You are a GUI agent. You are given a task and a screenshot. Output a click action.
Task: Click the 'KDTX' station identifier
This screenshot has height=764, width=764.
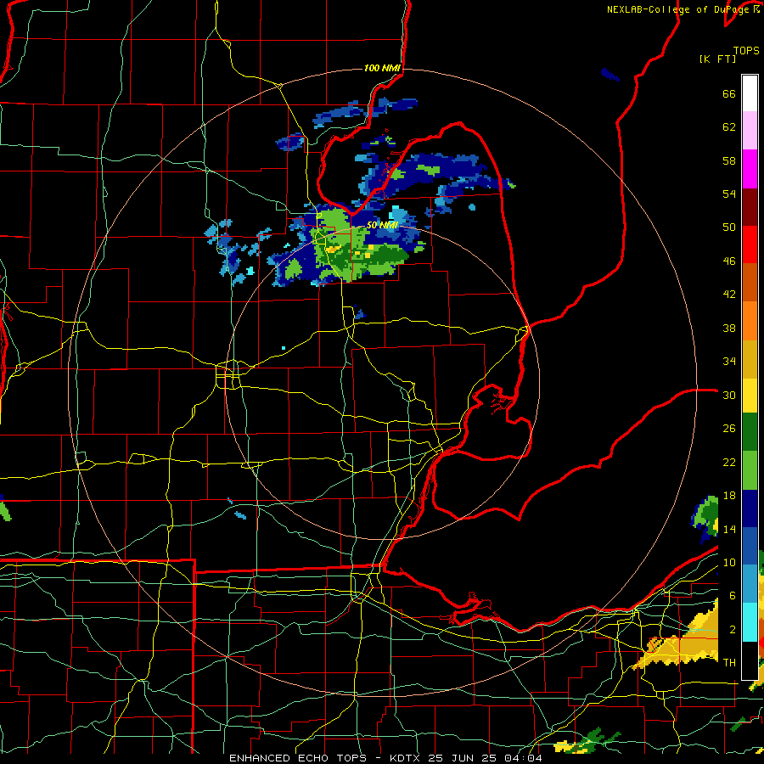406,758
